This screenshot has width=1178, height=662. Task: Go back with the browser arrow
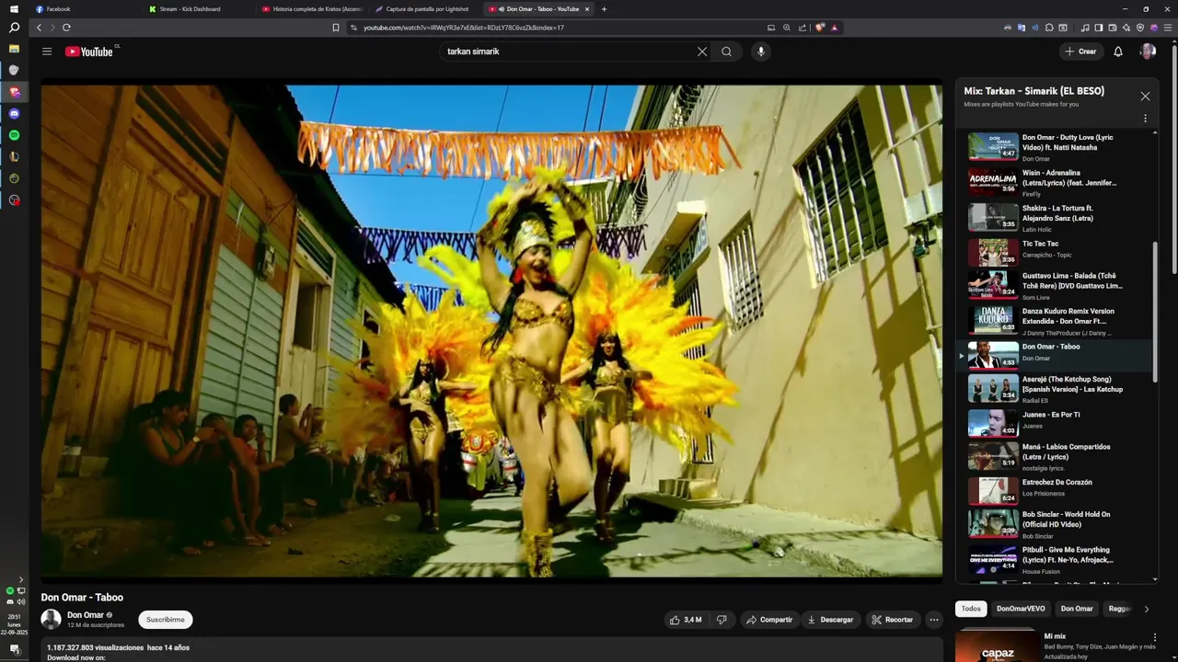point(39,28)
